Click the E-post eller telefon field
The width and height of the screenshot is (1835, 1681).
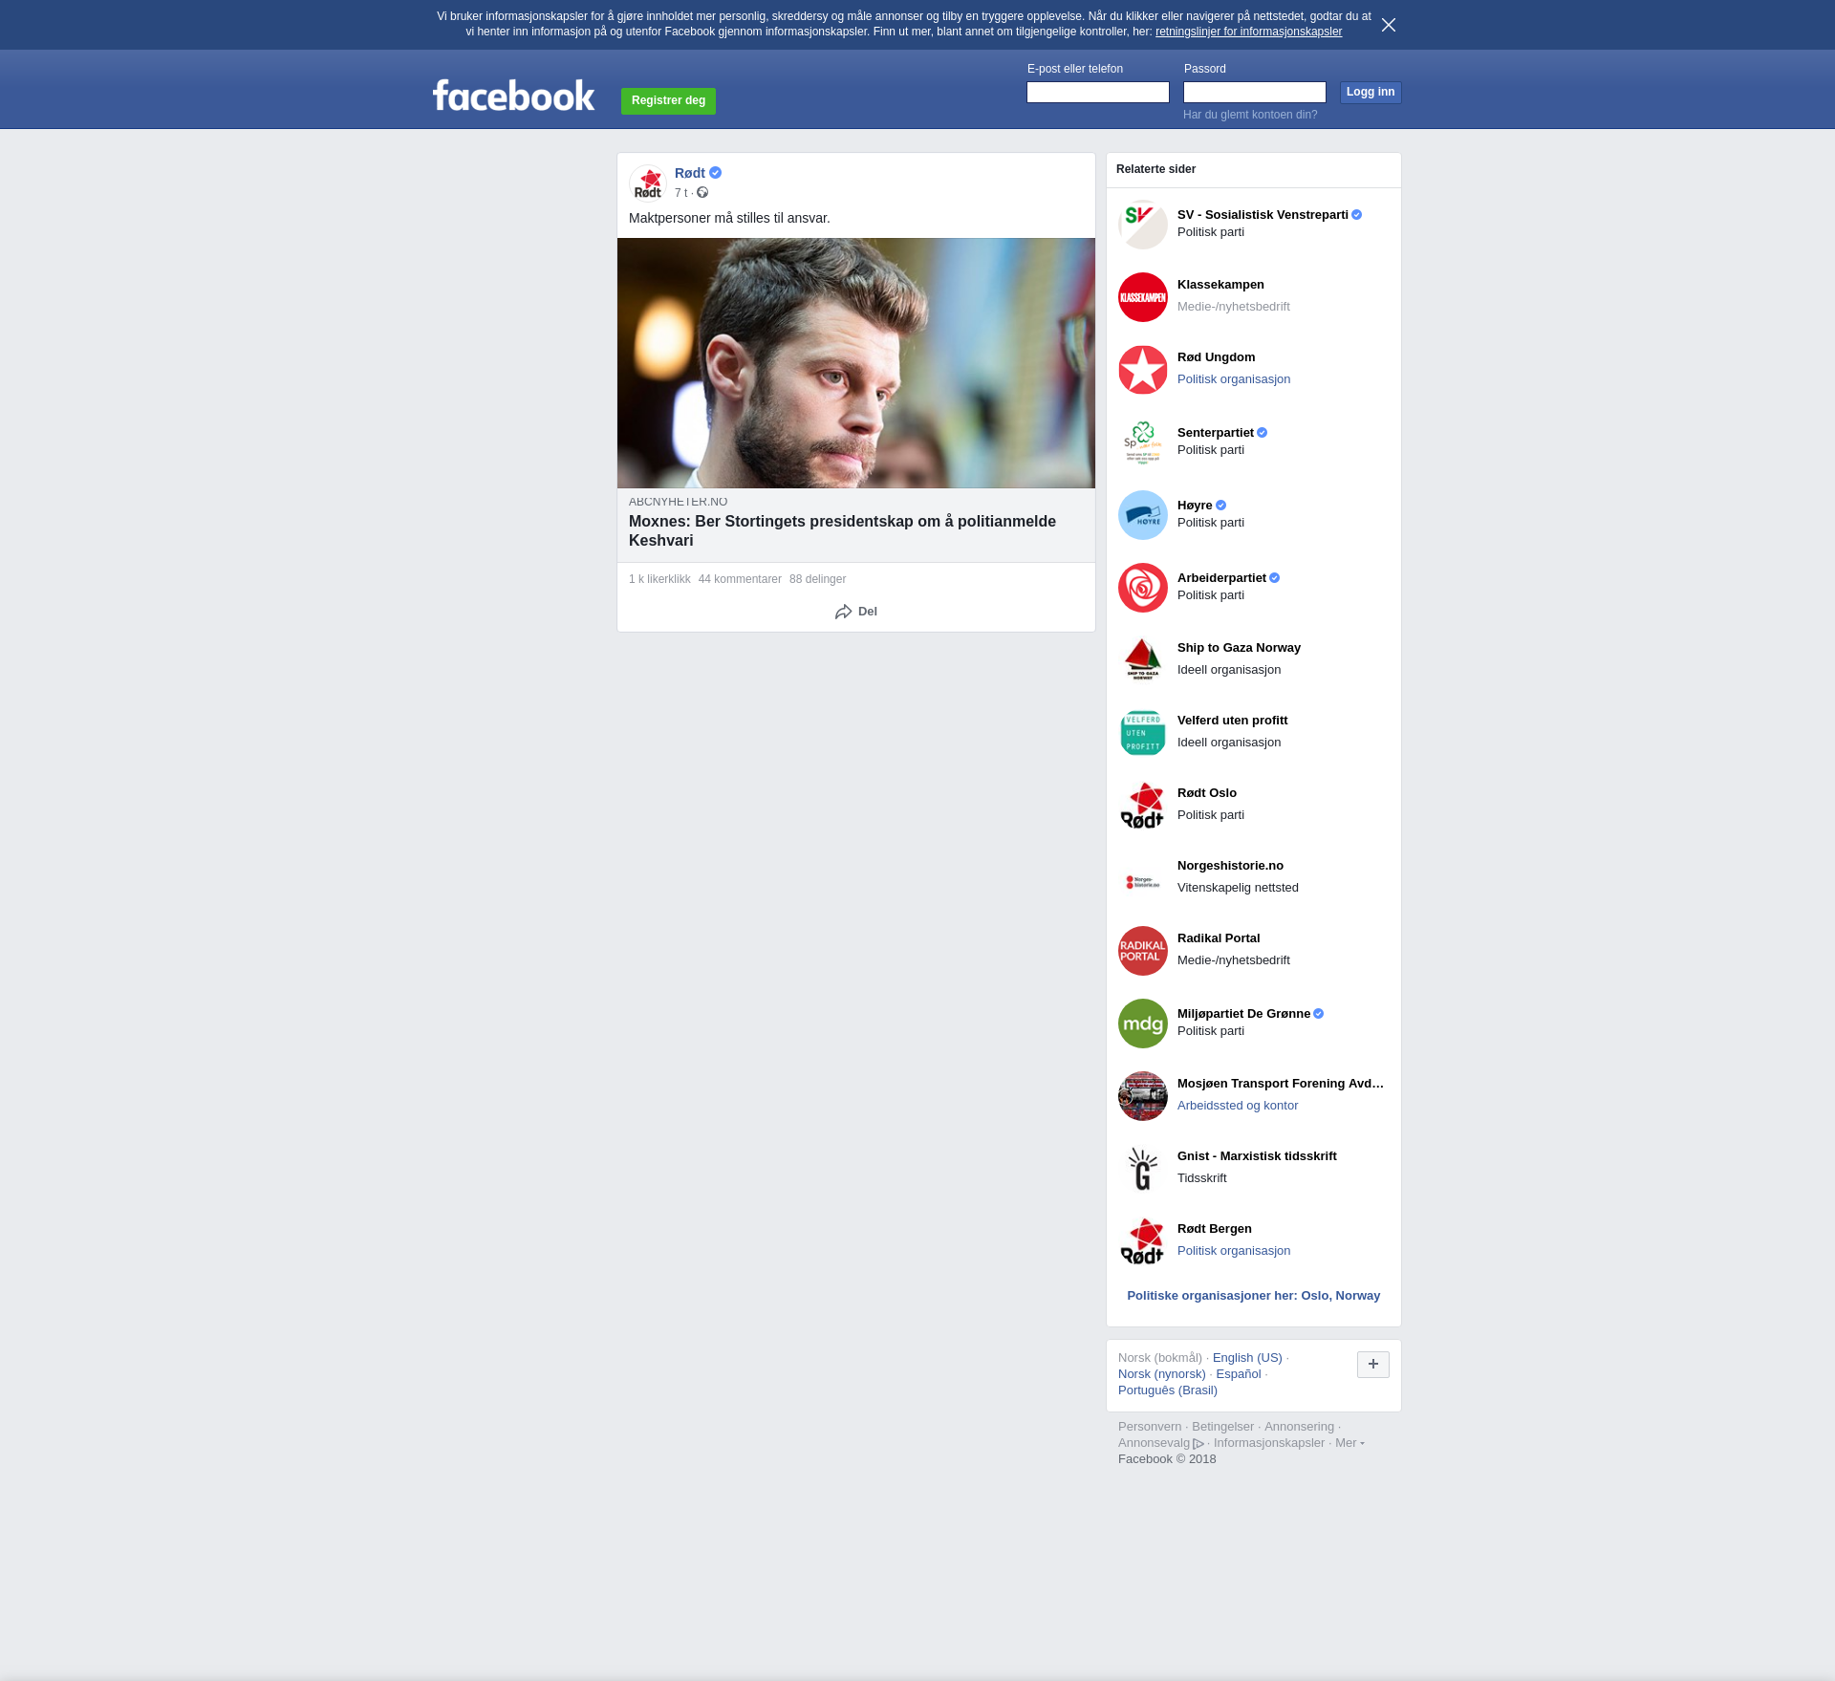1098,92
